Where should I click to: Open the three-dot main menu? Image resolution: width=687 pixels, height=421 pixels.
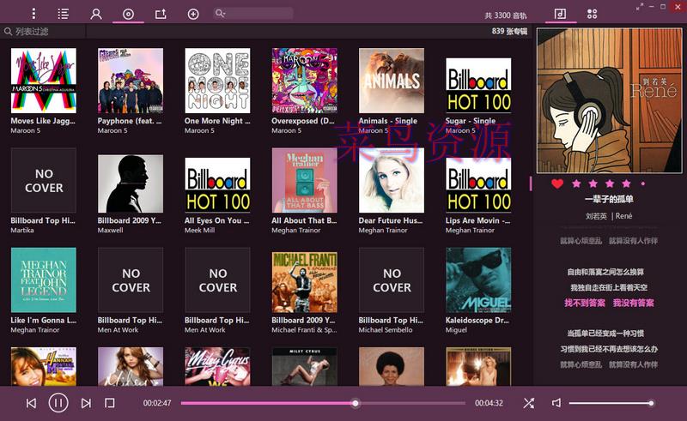tap(33, 14)
